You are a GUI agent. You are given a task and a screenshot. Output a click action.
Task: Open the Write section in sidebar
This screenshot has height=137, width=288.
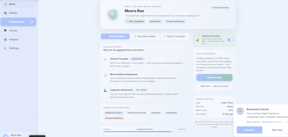18,4
